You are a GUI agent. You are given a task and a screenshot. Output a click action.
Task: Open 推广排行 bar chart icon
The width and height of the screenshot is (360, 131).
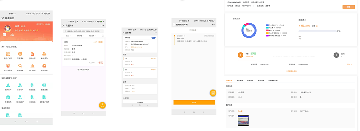(x=32, y=66)
